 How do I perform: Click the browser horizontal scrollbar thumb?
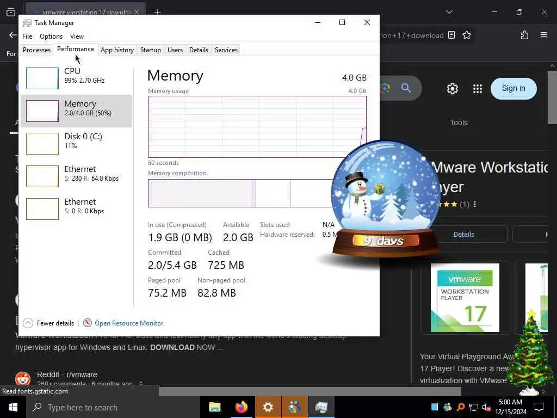[310, 391]
